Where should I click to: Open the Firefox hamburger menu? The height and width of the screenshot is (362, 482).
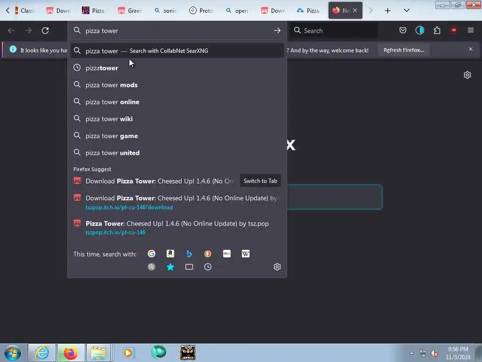[471, 30]
